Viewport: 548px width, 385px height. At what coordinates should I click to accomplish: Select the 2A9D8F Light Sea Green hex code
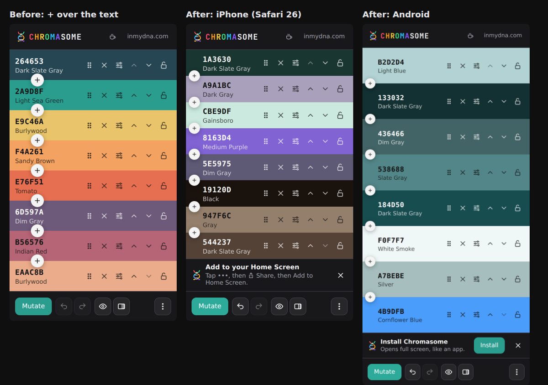coord(29,91)
